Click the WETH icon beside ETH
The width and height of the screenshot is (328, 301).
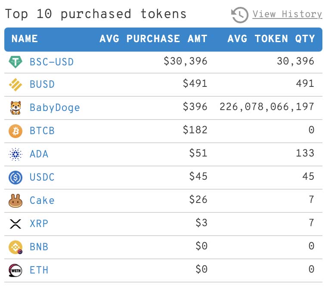click(x=15, y=270)
